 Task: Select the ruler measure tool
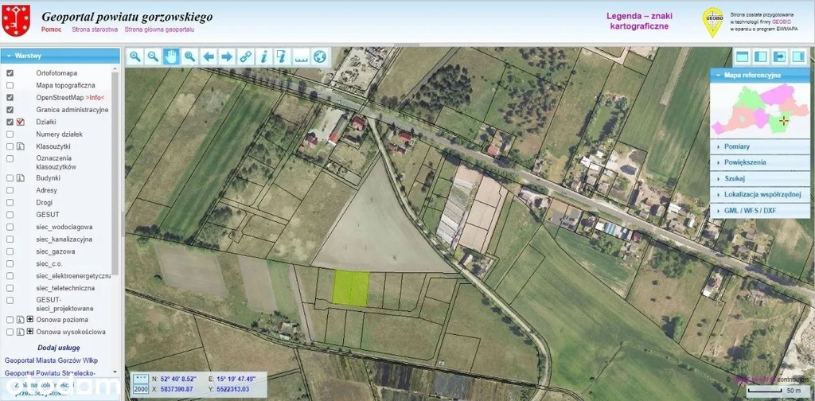pos(301,56)
